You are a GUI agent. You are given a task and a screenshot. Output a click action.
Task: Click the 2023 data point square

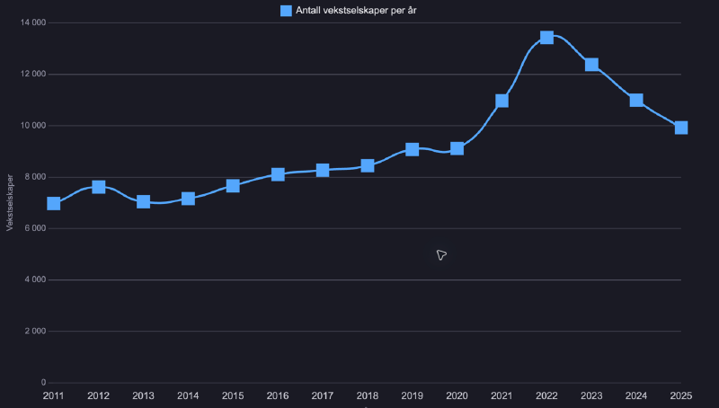click(591, 64)
